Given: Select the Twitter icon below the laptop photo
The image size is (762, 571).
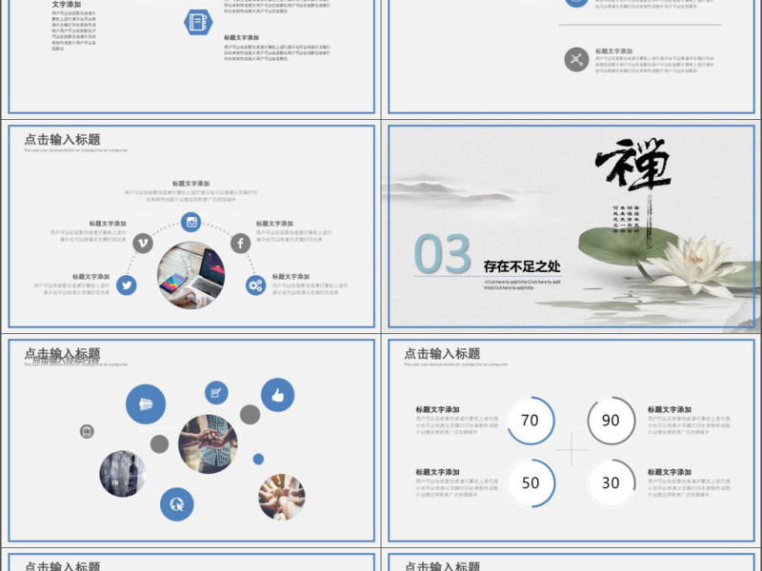Looking at the screenshot, I should click(x=126, y=285).
